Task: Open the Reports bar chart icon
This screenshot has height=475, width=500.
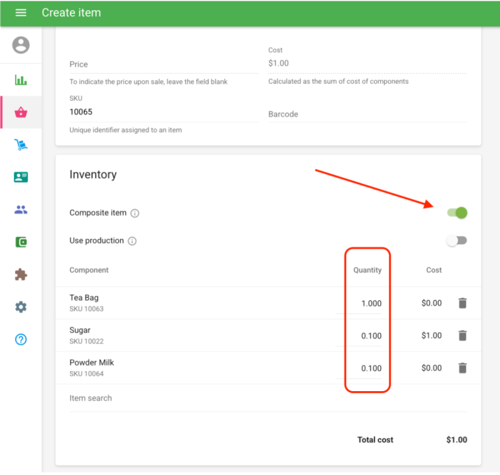Action: click(x=21, y=80)
